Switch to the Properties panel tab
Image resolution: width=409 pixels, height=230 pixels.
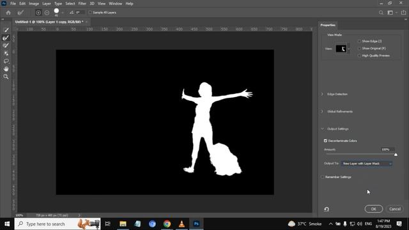coord(328,25)
